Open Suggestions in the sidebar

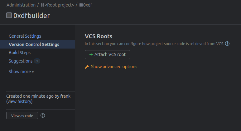pyautogui.click(x=21, y=61)
